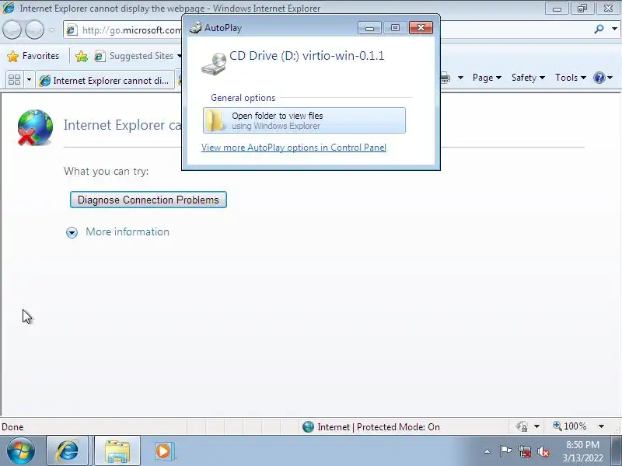
Task: Click the 100% zoom level button
Action: (x=570, y=426)
